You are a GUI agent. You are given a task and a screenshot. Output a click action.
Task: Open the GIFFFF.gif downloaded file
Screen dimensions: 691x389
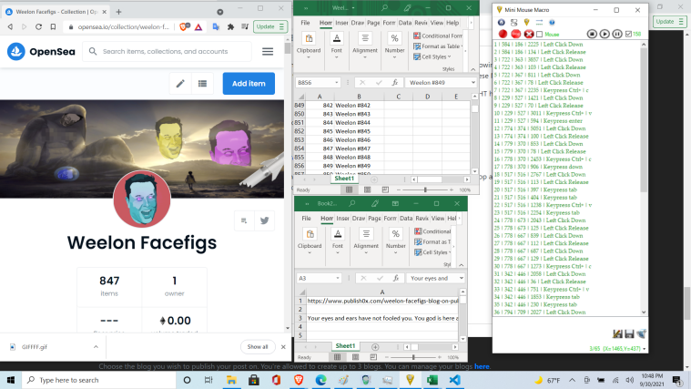click(x=34, y=347)
